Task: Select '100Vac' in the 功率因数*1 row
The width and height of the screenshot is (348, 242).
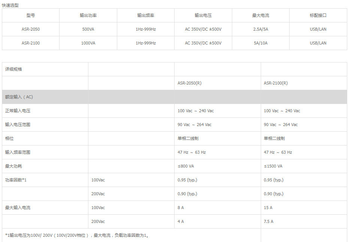Action: pyautogui.click(x=98, y=180)
